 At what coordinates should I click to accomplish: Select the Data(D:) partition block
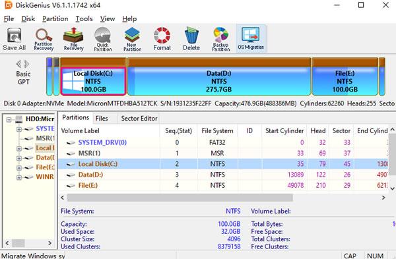[x=219, y=76]
